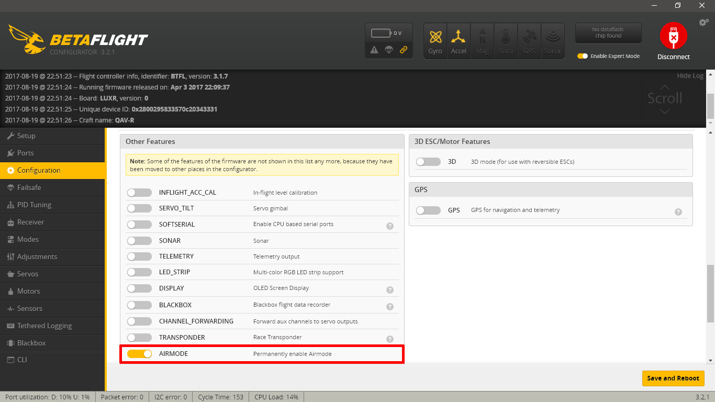The image size is (715, 402).
Task: Open help for TRANSPONDER feature
Action: click(390, 339)
